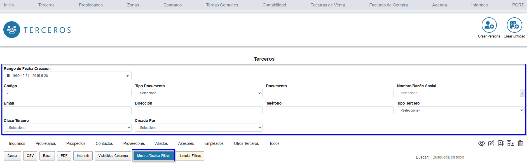Image resolution: width=527 pixels, height=163 pixels.
Task: Export the table with Excel button
Action: click(47, 156)
